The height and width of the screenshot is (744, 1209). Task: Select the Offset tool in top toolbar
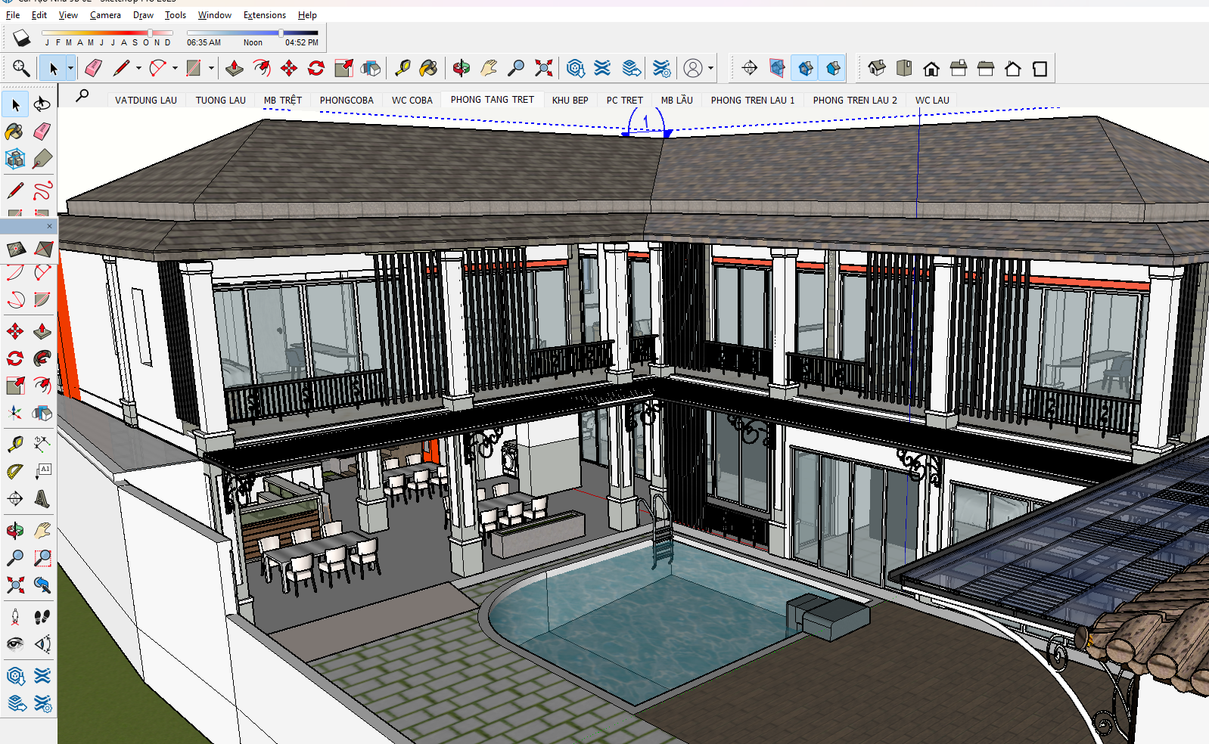pyautogui.click(x=262, y=68)
